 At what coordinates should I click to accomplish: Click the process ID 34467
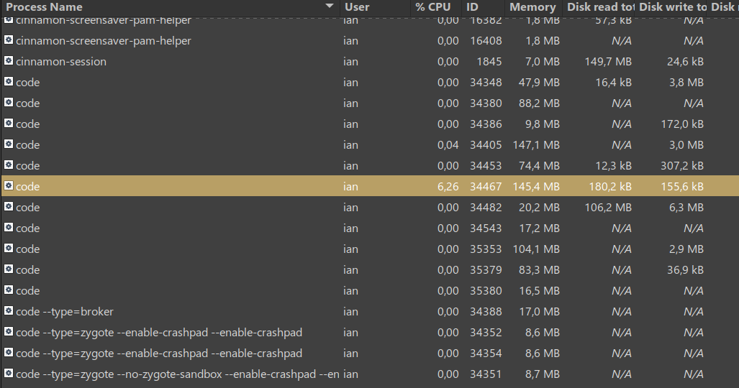486,187
